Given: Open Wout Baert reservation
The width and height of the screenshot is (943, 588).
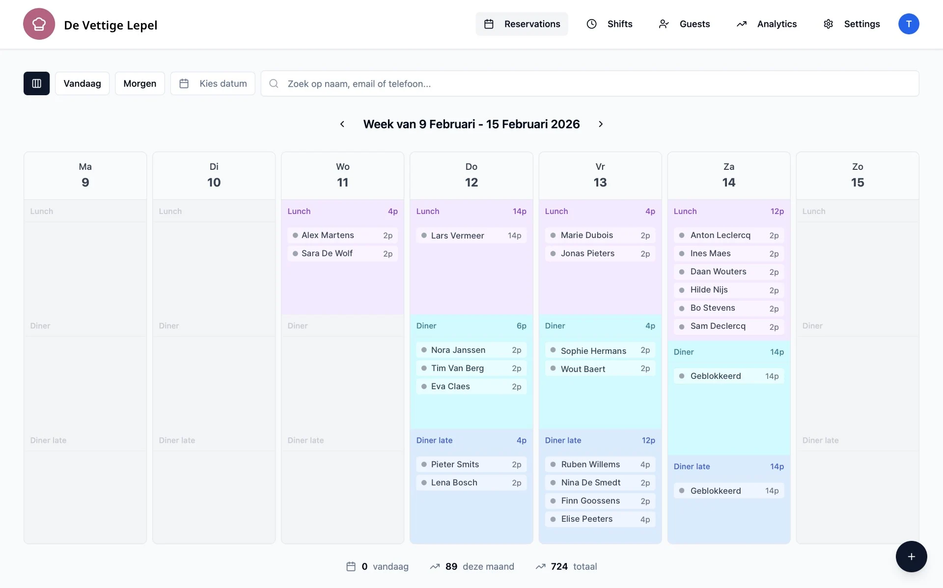Looking at the screenshot, I should (x=600, y=369).
